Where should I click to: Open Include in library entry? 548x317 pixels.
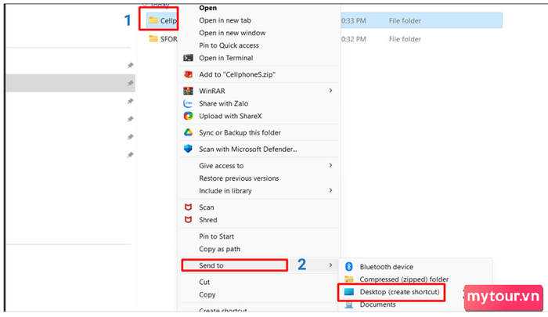pos(225,191)
